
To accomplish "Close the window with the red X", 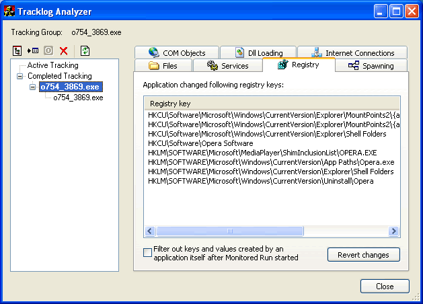I will [412, 11].
